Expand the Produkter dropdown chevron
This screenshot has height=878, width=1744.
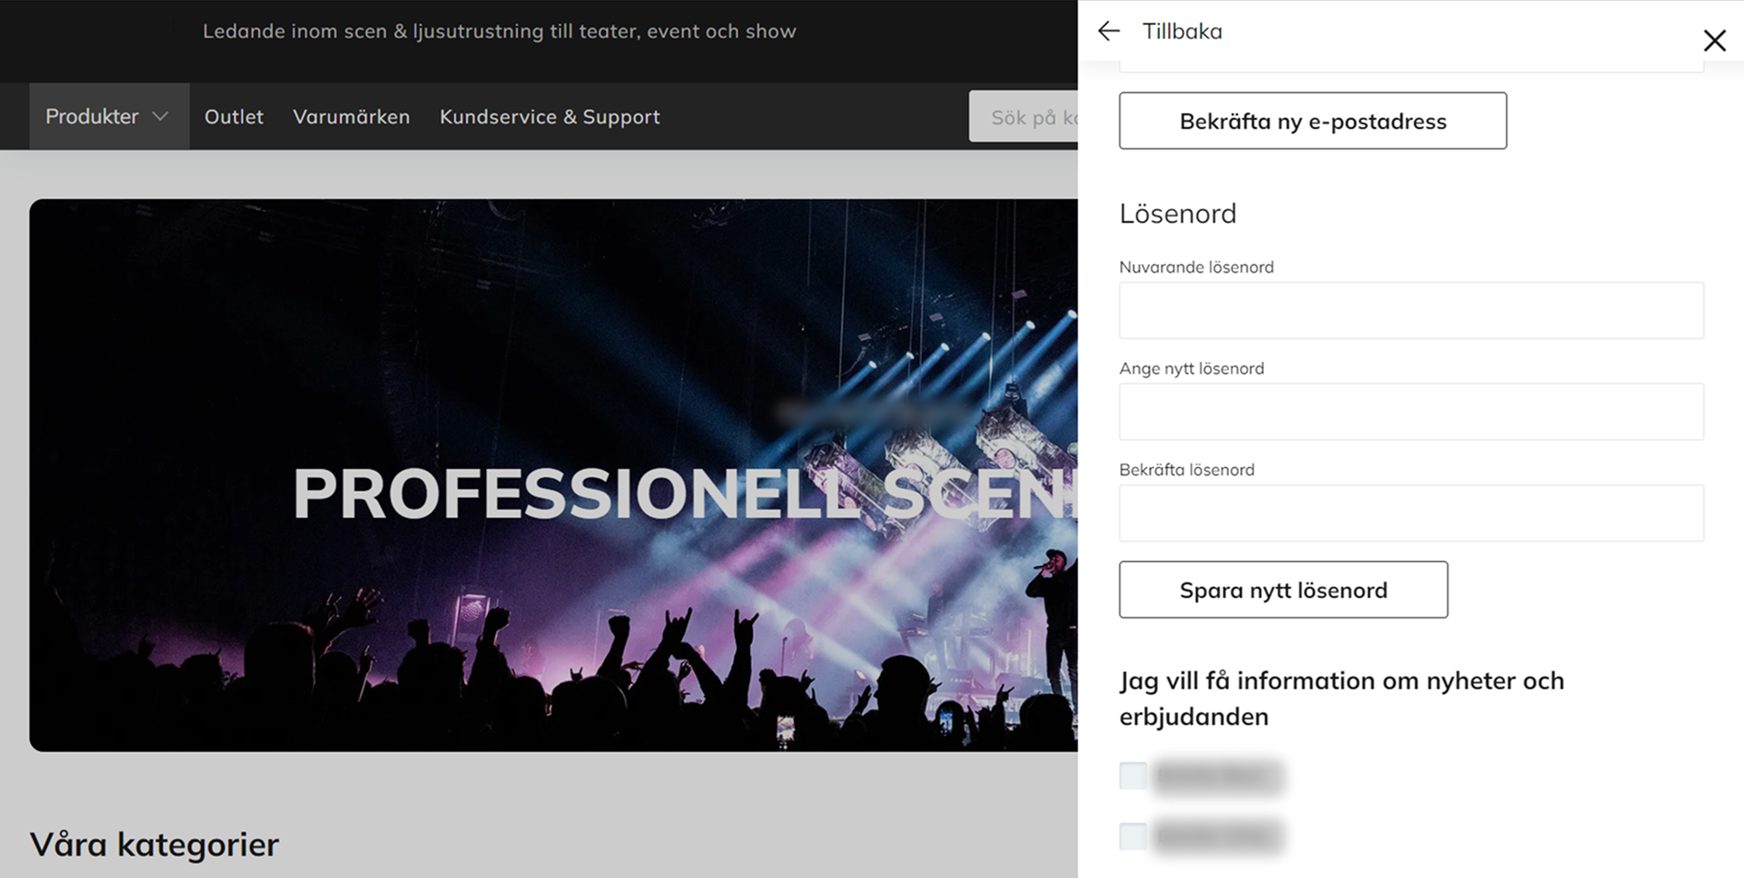[160, 117]
